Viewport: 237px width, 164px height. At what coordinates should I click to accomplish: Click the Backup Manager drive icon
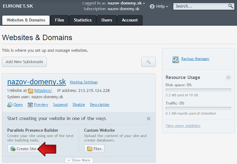click(x=176, y=59)
